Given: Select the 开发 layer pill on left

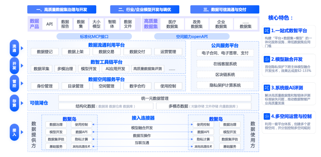Looking at the screenshot, I should [14, 66].
